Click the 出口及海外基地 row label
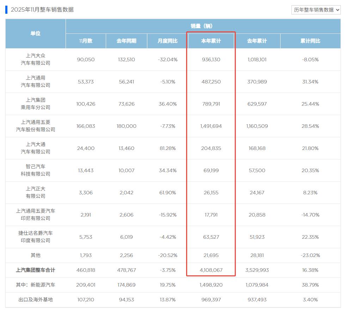Viewport: 350px width, 313px height. tap(35, 300)
